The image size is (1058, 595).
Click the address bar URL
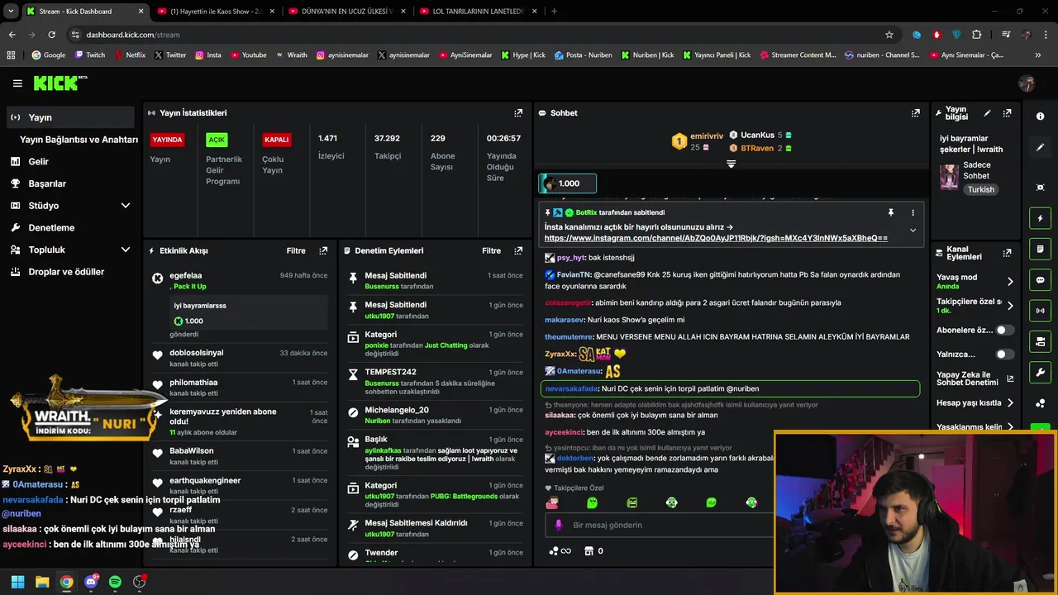point(133,35)
